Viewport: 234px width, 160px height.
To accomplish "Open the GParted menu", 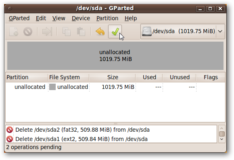I will (x=19, y=18).
